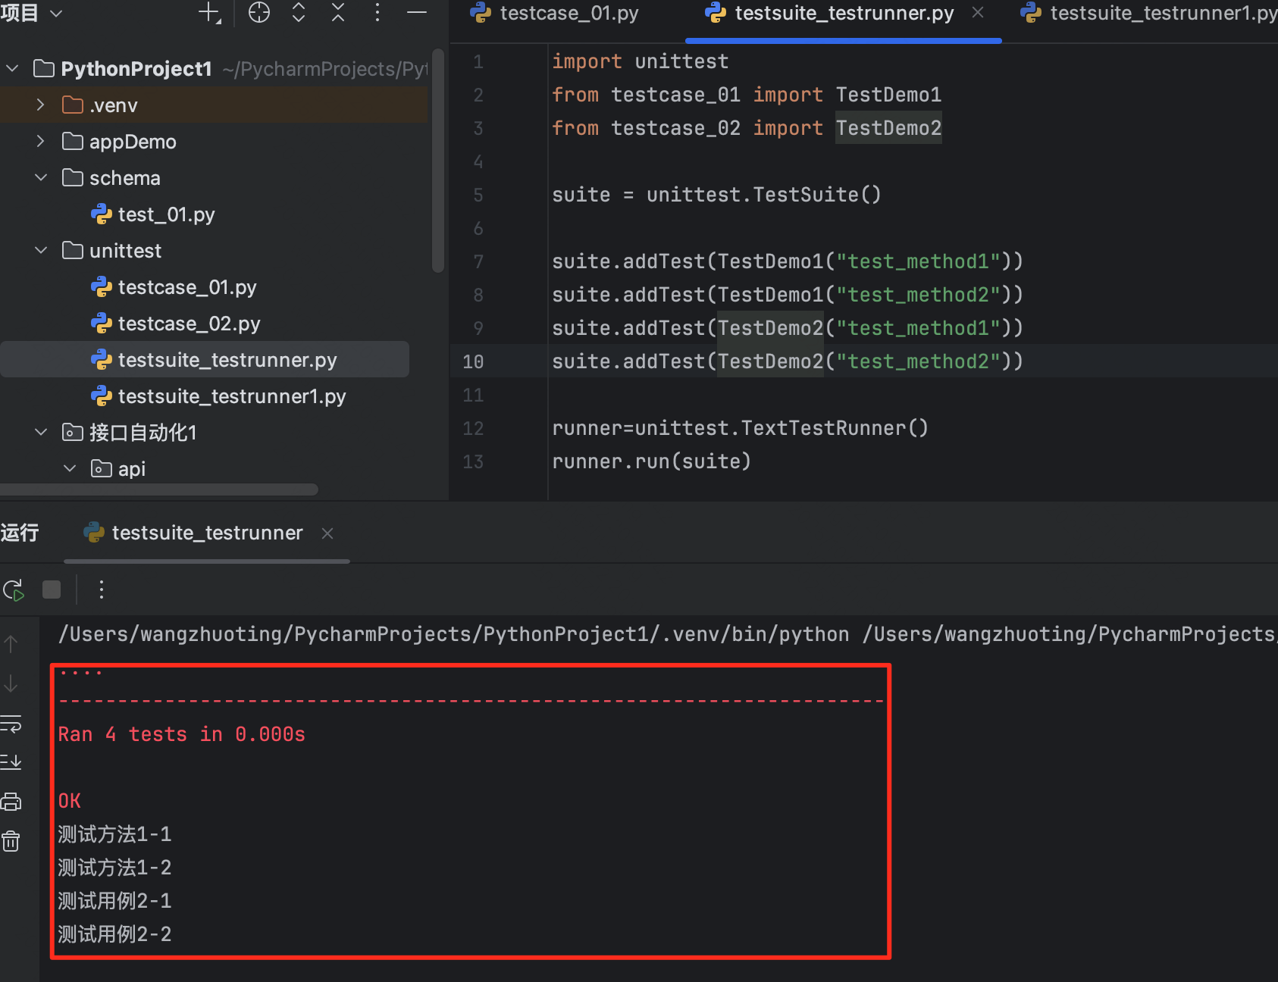Click the PythonProject1 project name
The height and width of the screenshot is (982, 1278).
[x=136, y=69]
